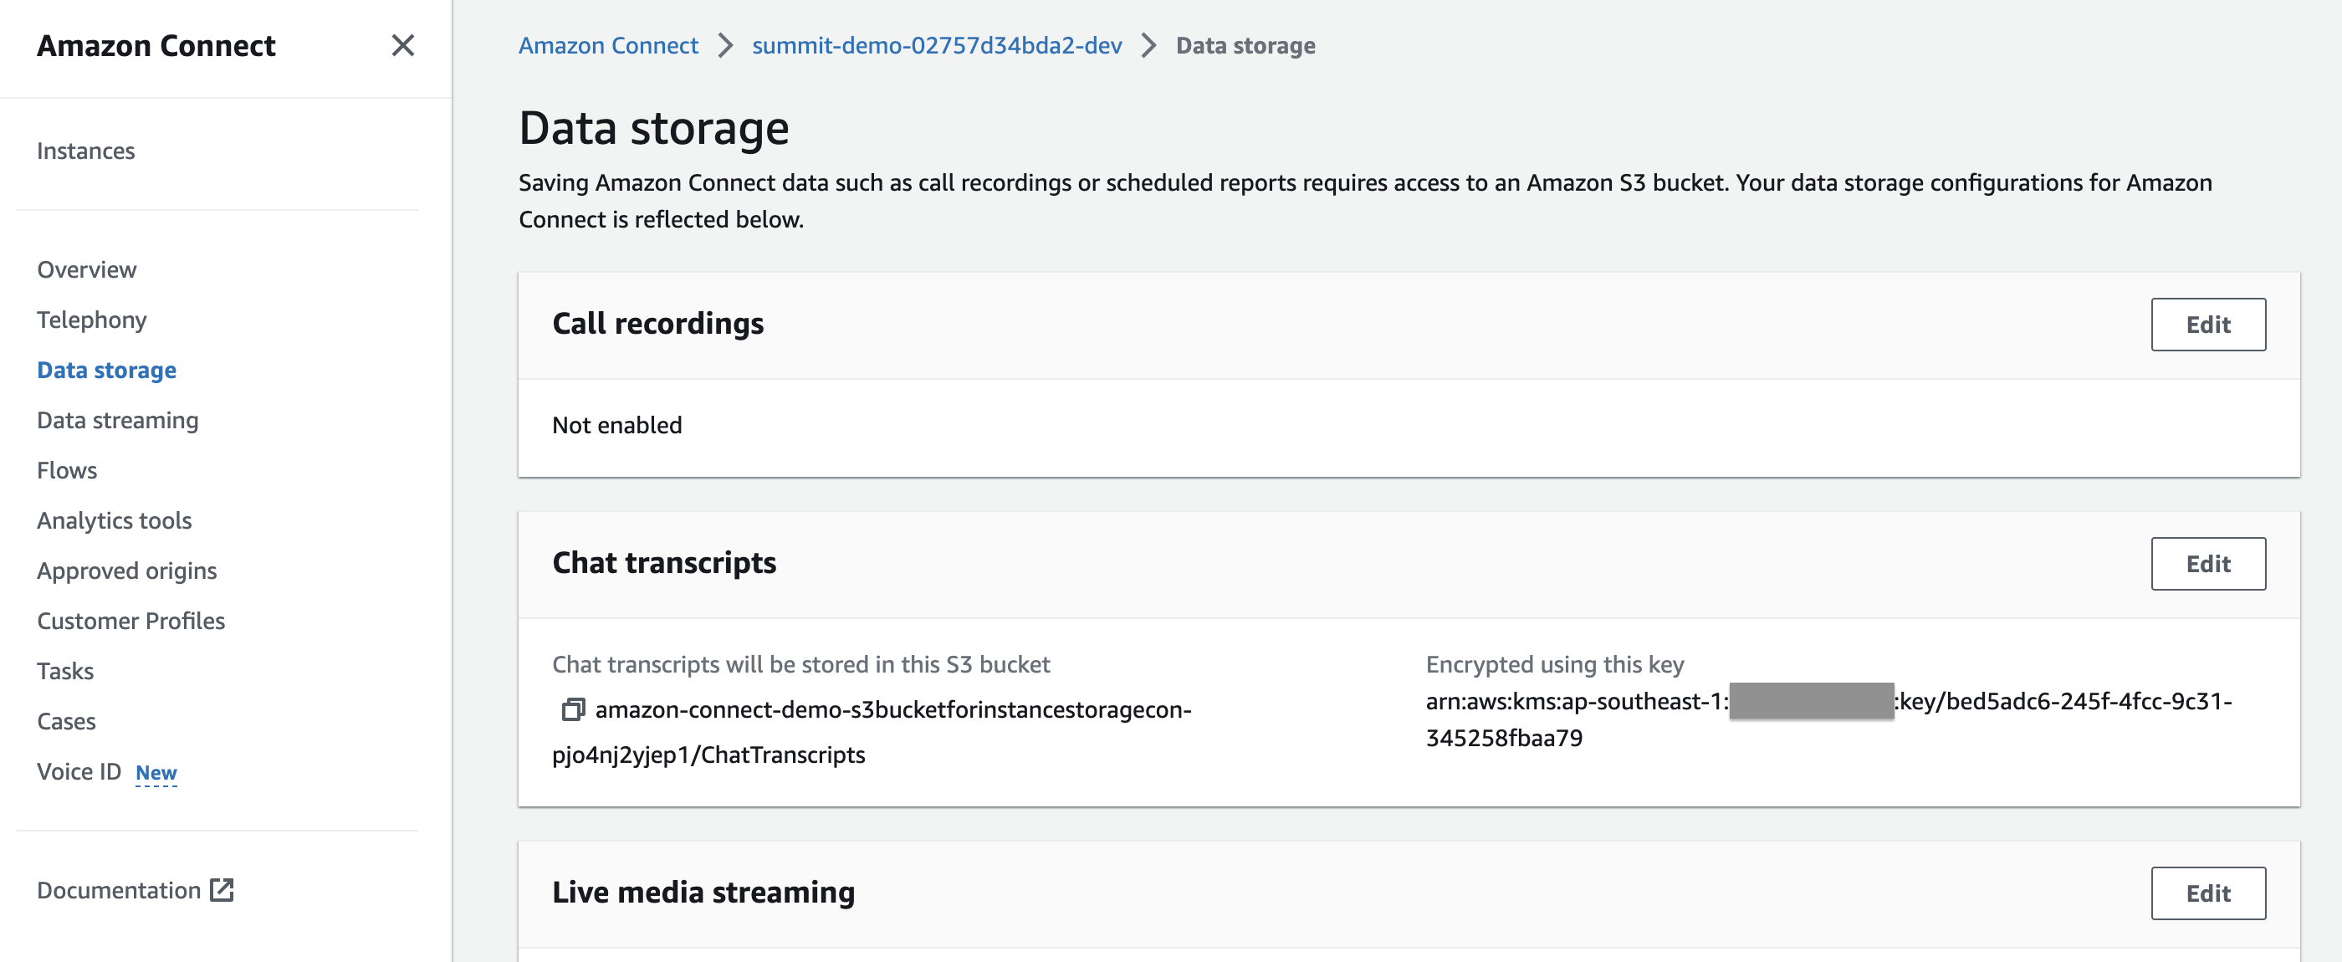Edit Live media streaming settings

pyautogui.click(x=2207, y=893)
